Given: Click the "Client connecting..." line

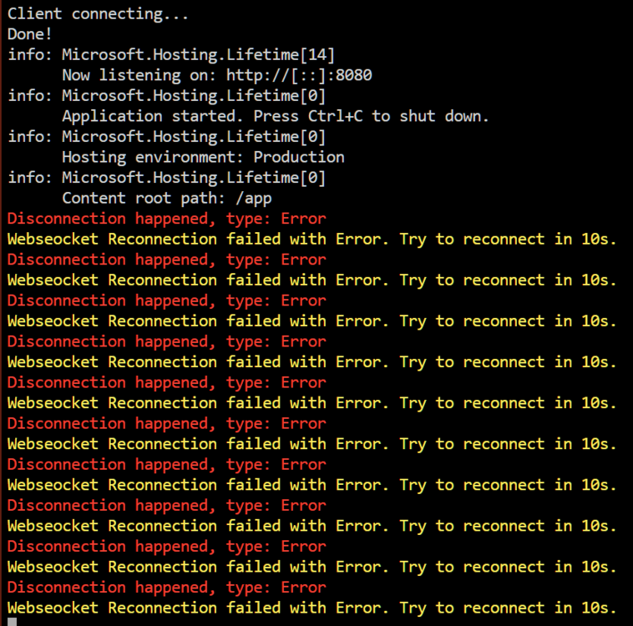Looking at the screenshot, I should point(98,14).
